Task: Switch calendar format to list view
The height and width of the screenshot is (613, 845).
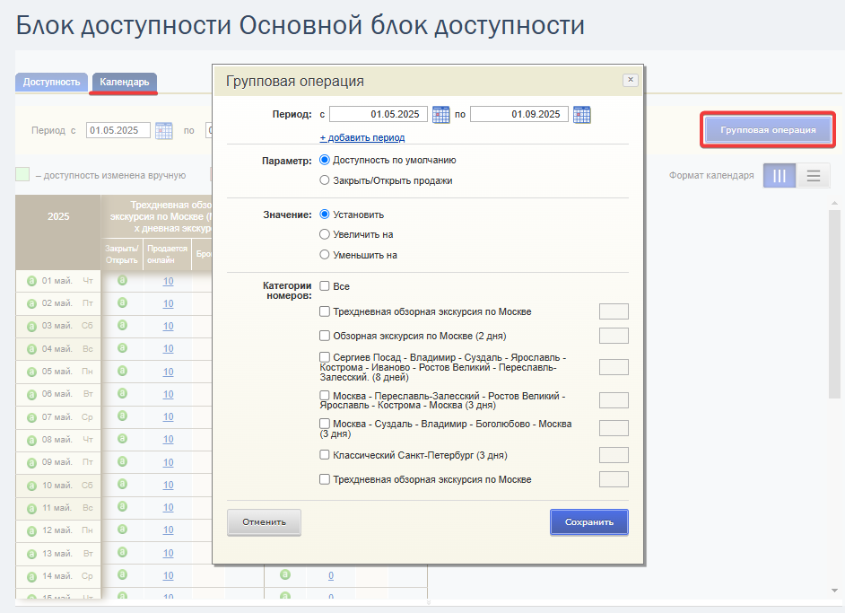Action: (814, 176)
